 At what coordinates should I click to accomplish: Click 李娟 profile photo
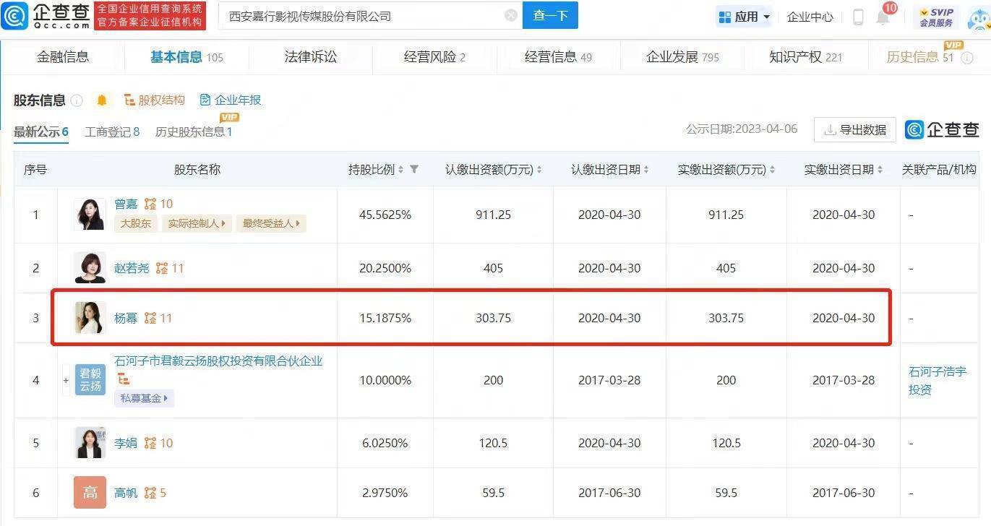pos(90,443)
